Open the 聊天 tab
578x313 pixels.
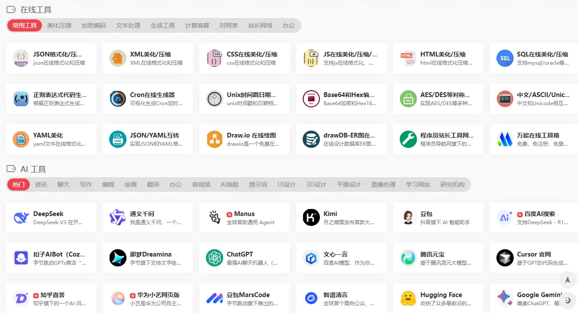63,185
